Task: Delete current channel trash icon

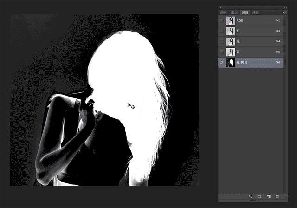Action: click(x=278, y=196)
